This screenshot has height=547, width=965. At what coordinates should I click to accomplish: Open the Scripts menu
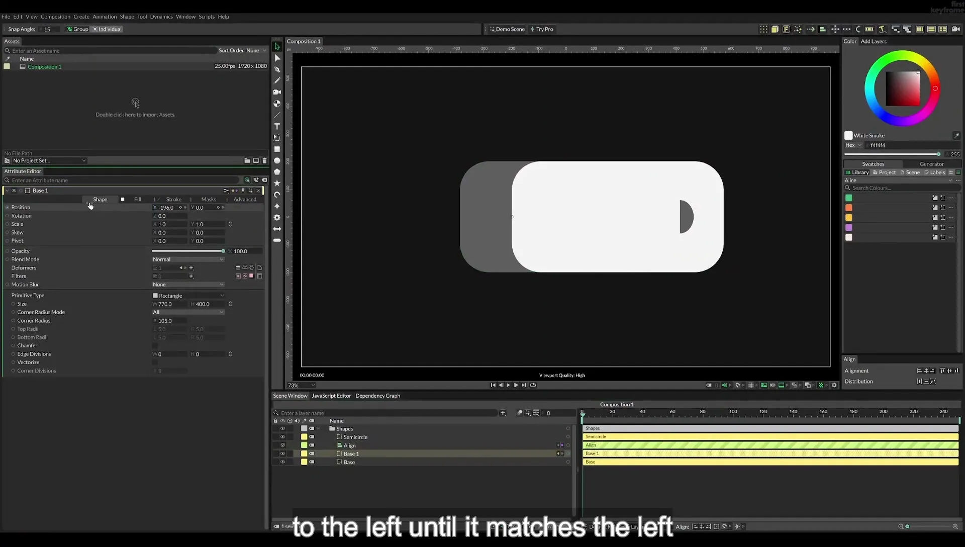coord(207,17)
